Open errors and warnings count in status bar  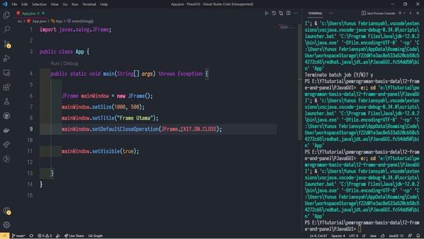pos(44,236)
